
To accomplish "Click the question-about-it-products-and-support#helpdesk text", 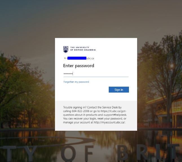I will 95,115.
